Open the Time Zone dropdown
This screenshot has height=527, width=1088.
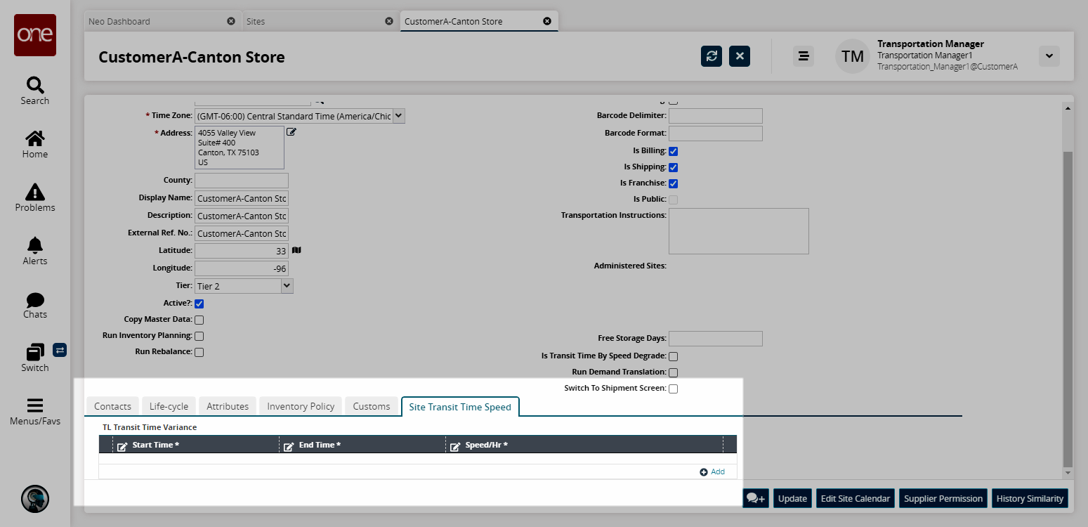coord(399,115)
